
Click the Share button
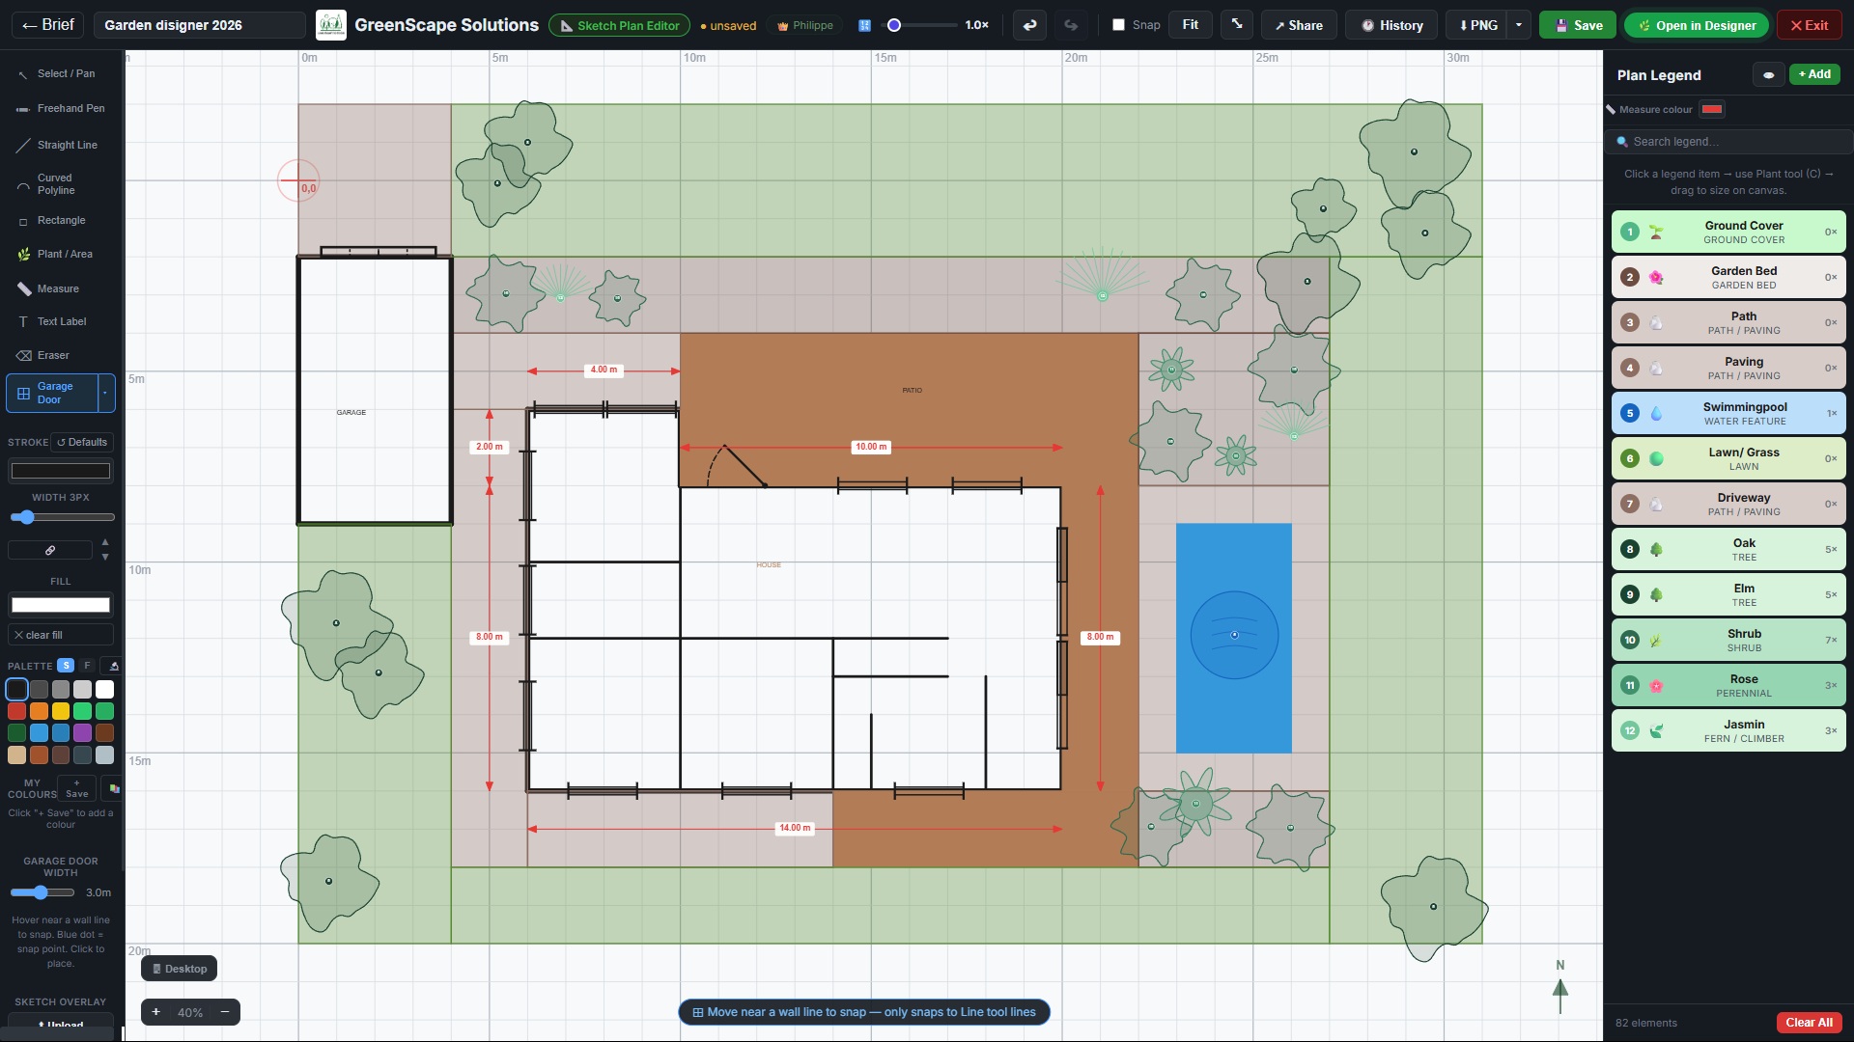click(1299, 25)
